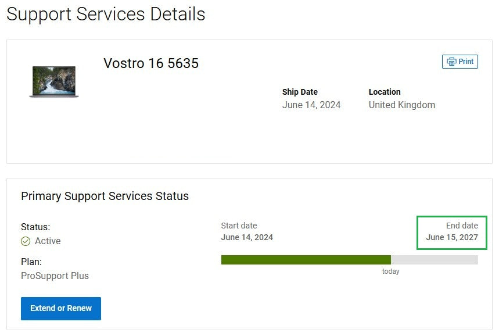The width and height of the screenshot is (499, 336).
Task: Click the green Active status checkmark icon
Action: tap(26, 241)
